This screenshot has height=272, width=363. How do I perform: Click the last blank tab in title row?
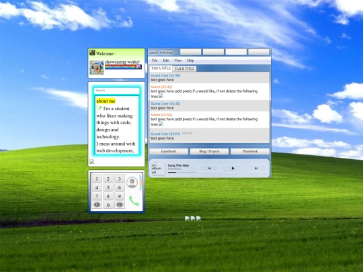(259, 52)
